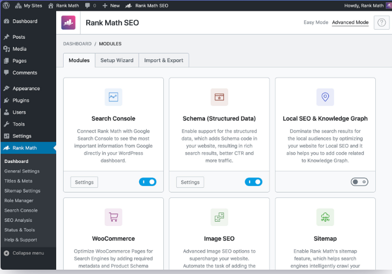Switch to Easy Mode

point(316,22)
